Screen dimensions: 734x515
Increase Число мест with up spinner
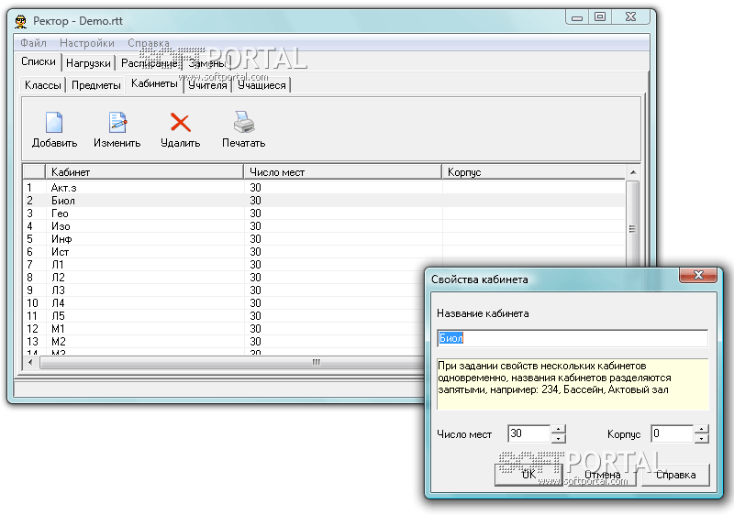[559, 429]
